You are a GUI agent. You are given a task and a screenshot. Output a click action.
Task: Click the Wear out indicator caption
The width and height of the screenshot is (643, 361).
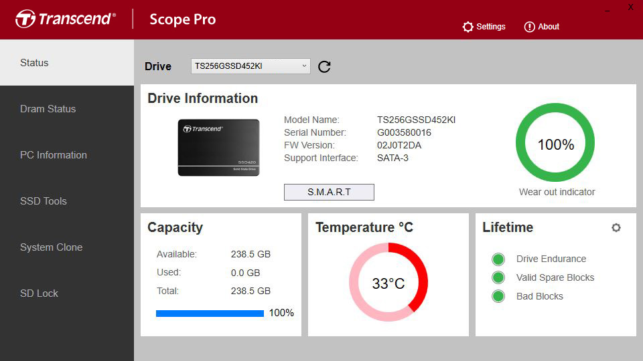pos(557,192)
